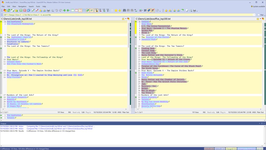Click Edit in right pane status bar

[x=218, y=112]
